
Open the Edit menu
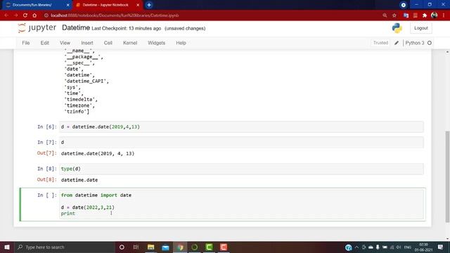pyautogui.click(x=44, y=43)
